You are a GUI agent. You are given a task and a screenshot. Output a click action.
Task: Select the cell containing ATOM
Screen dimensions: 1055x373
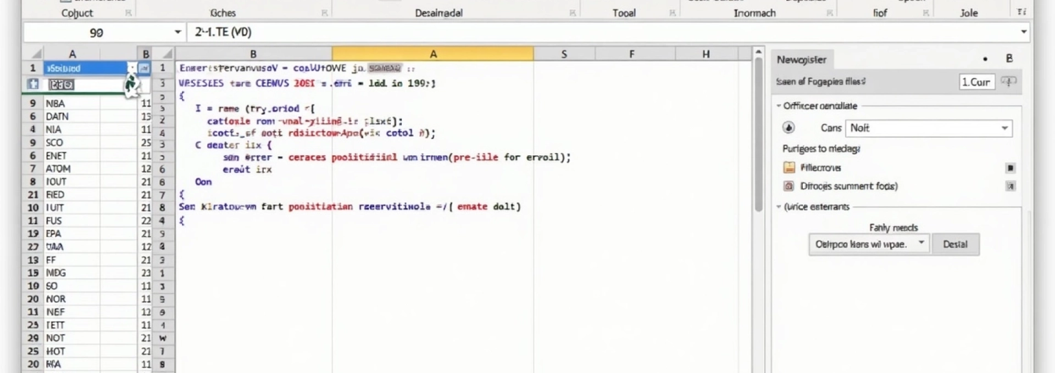coord(72,168)
